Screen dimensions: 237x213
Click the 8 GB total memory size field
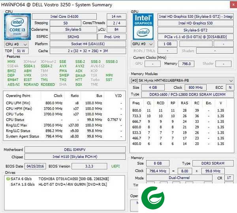158,163
